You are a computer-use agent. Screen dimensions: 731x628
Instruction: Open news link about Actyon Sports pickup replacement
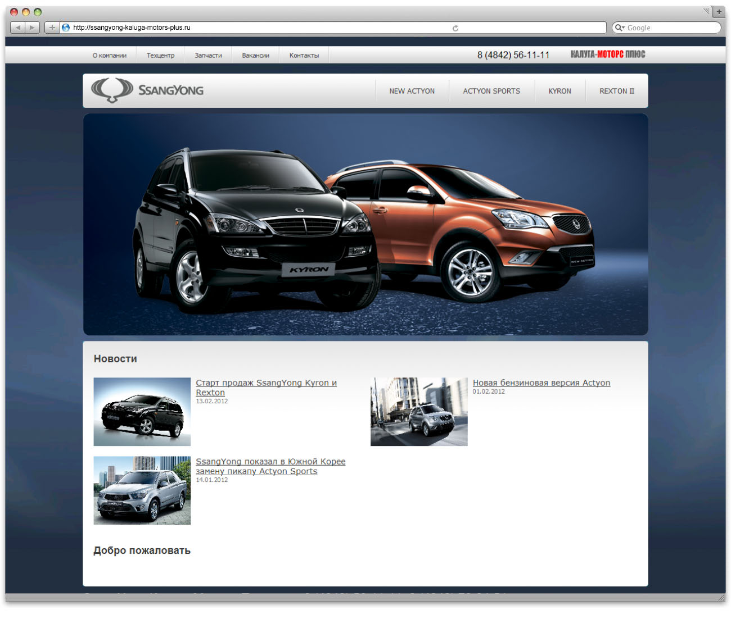pos(270,466)
